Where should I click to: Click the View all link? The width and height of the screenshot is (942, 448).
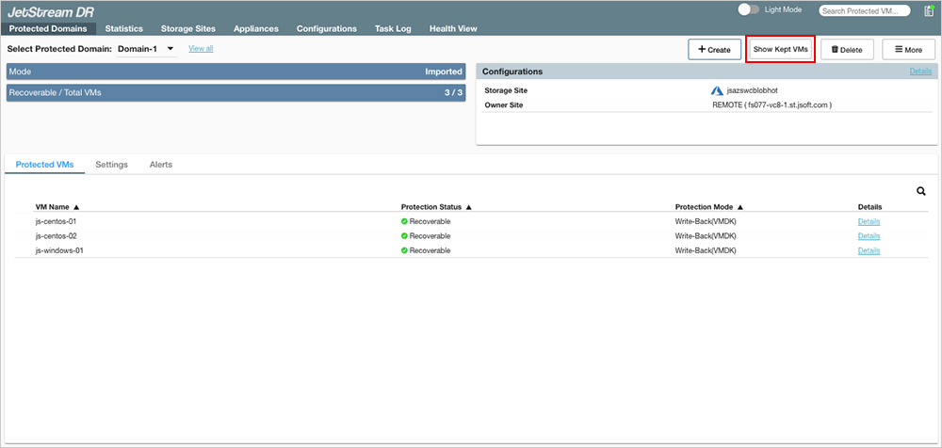coord(201,48)
